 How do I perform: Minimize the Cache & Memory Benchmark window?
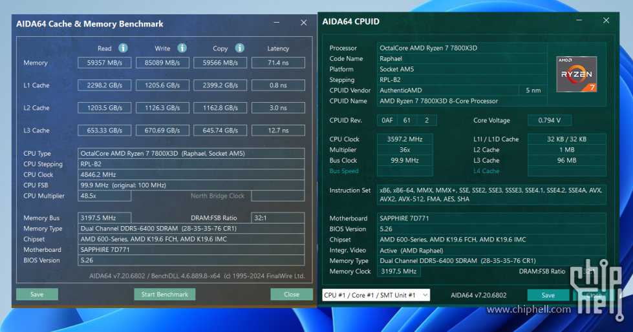click(277, 23)
